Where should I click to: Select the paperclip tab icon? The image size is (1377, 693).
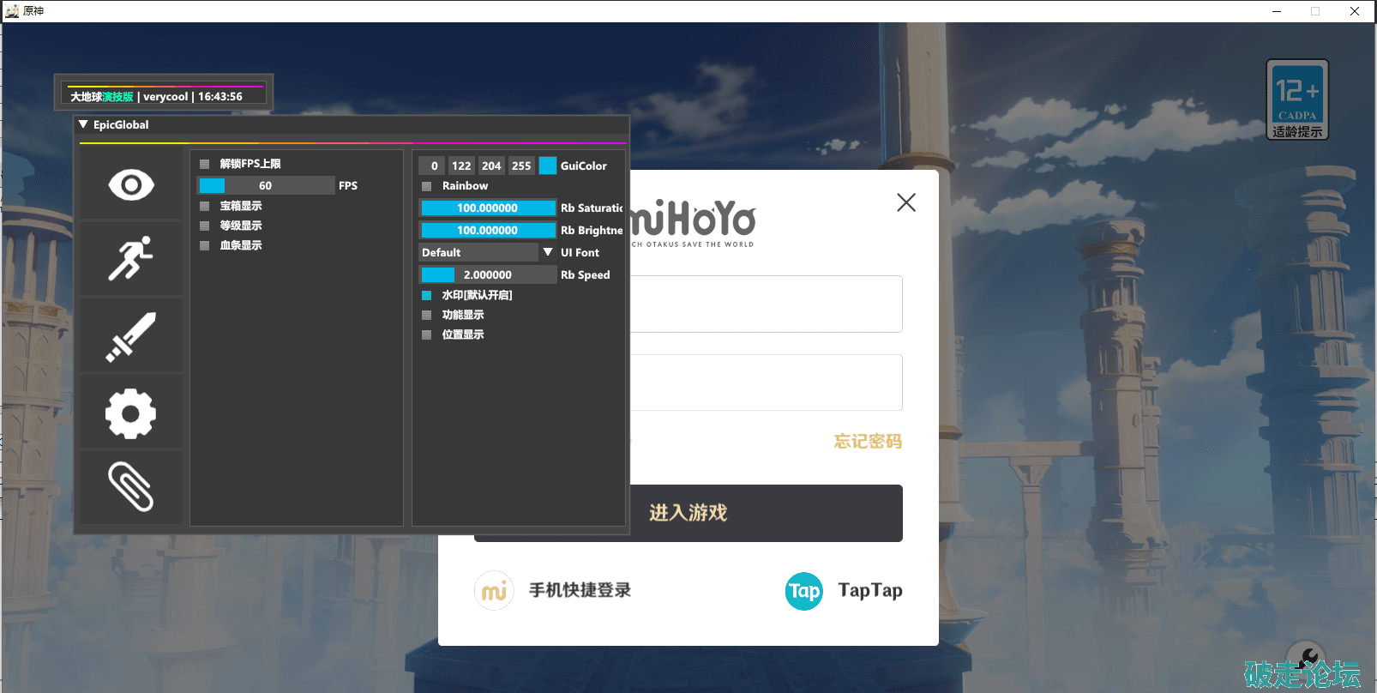coord(131,487)
